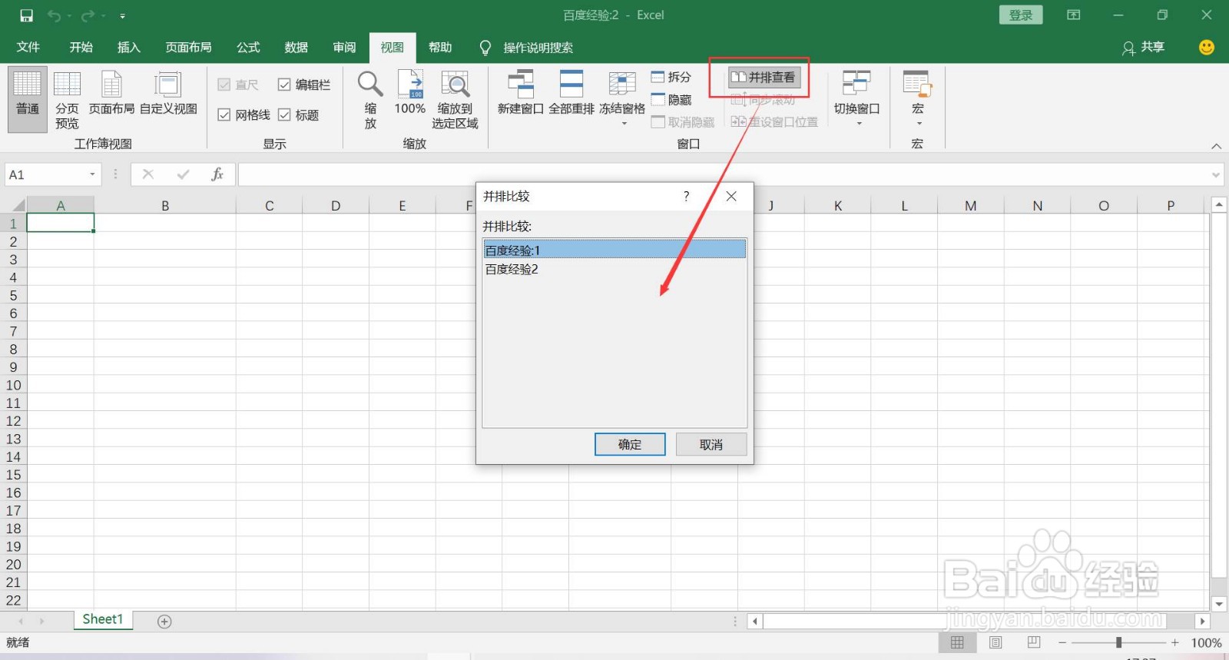
Task: Open the Customize Quick Access Toolbar menu
Action: pyautogui.click(x=123, y=15)
